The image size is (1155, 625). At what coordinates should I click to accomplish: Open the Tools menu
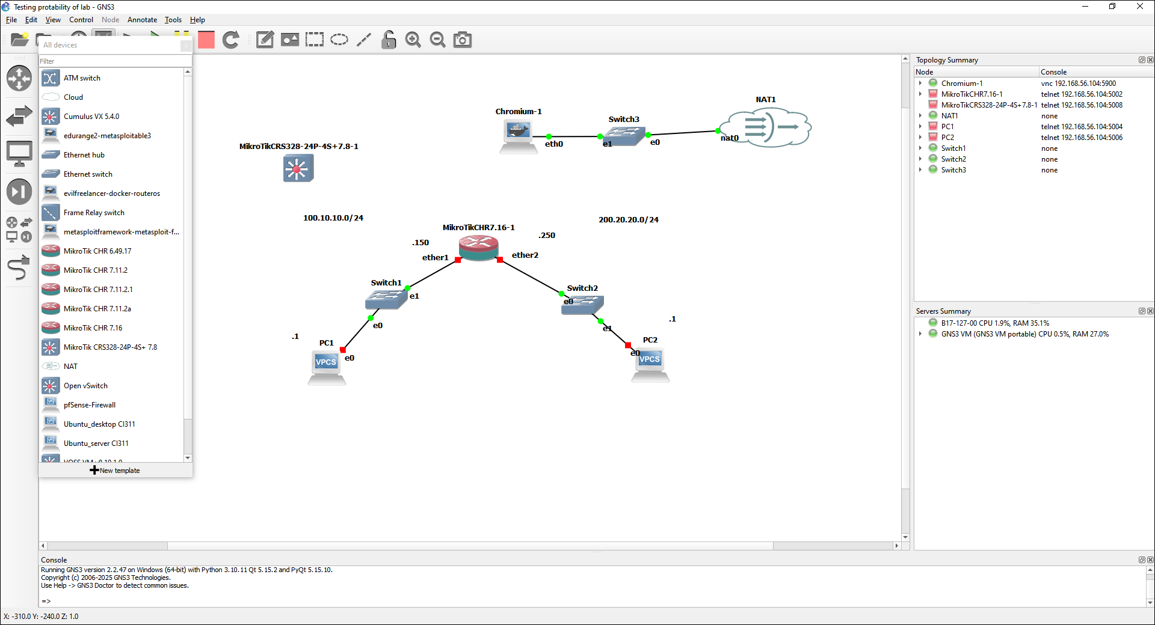coord(173,20)
